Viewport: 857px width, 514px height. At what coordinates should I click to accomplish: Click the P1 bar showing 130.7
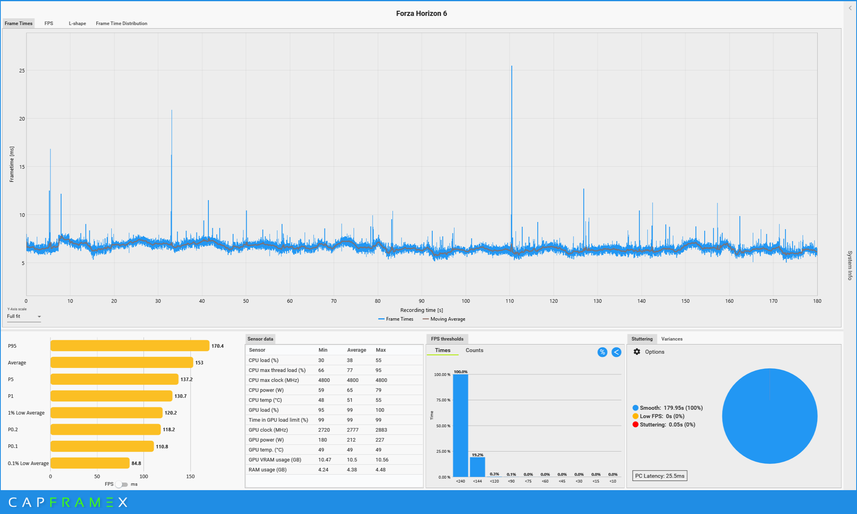(x=111, y=396)
